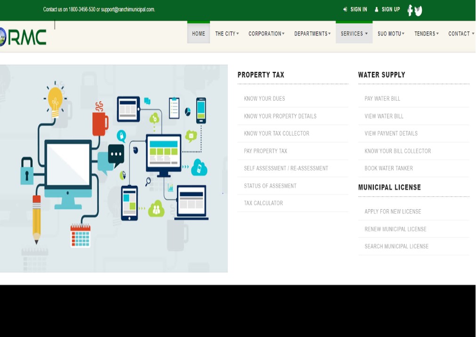Expand THE CITY dropdown menu
Screen dimensions: 476x337
pos(226,33)
